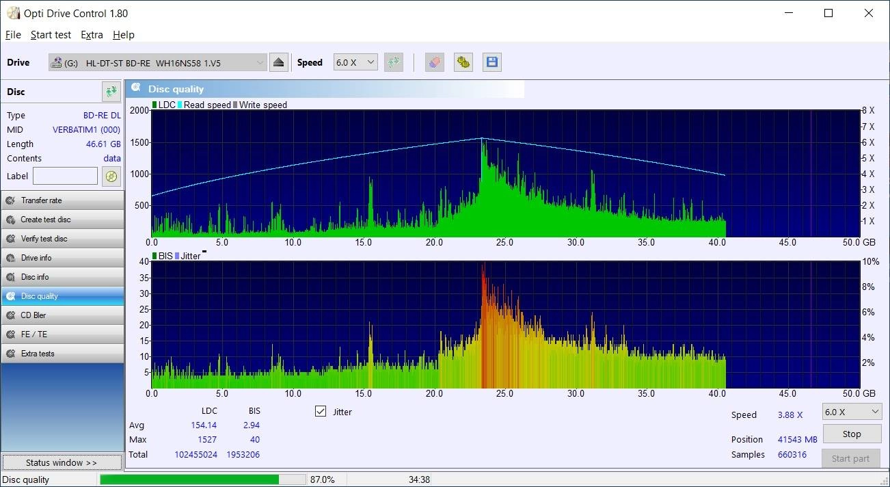The image size is (890, 487).
Task: Save results with the floppy icon
Action: (x=491, y=62)
